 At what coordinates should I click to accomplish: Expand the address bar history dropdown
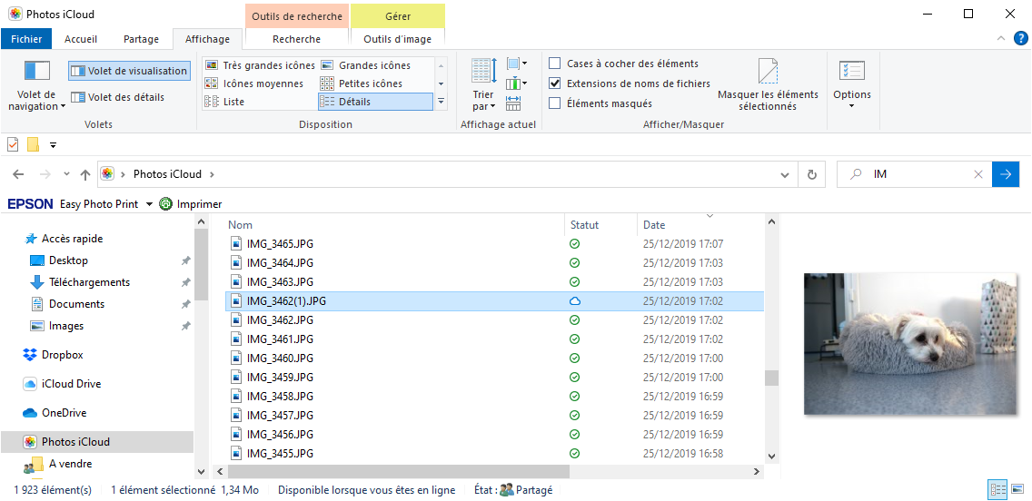[x=786, y=174]
